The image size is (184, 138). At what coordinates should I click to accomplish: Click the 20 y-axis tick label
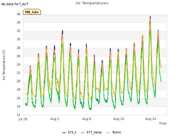[x=18, y=81]
